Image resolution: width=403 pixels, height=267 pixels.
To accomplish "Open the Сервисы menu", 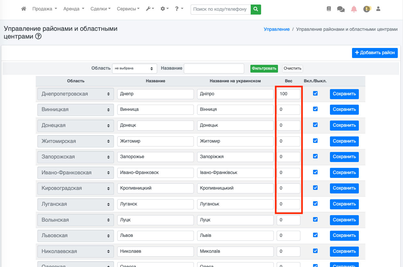I will tap(128, 9).
